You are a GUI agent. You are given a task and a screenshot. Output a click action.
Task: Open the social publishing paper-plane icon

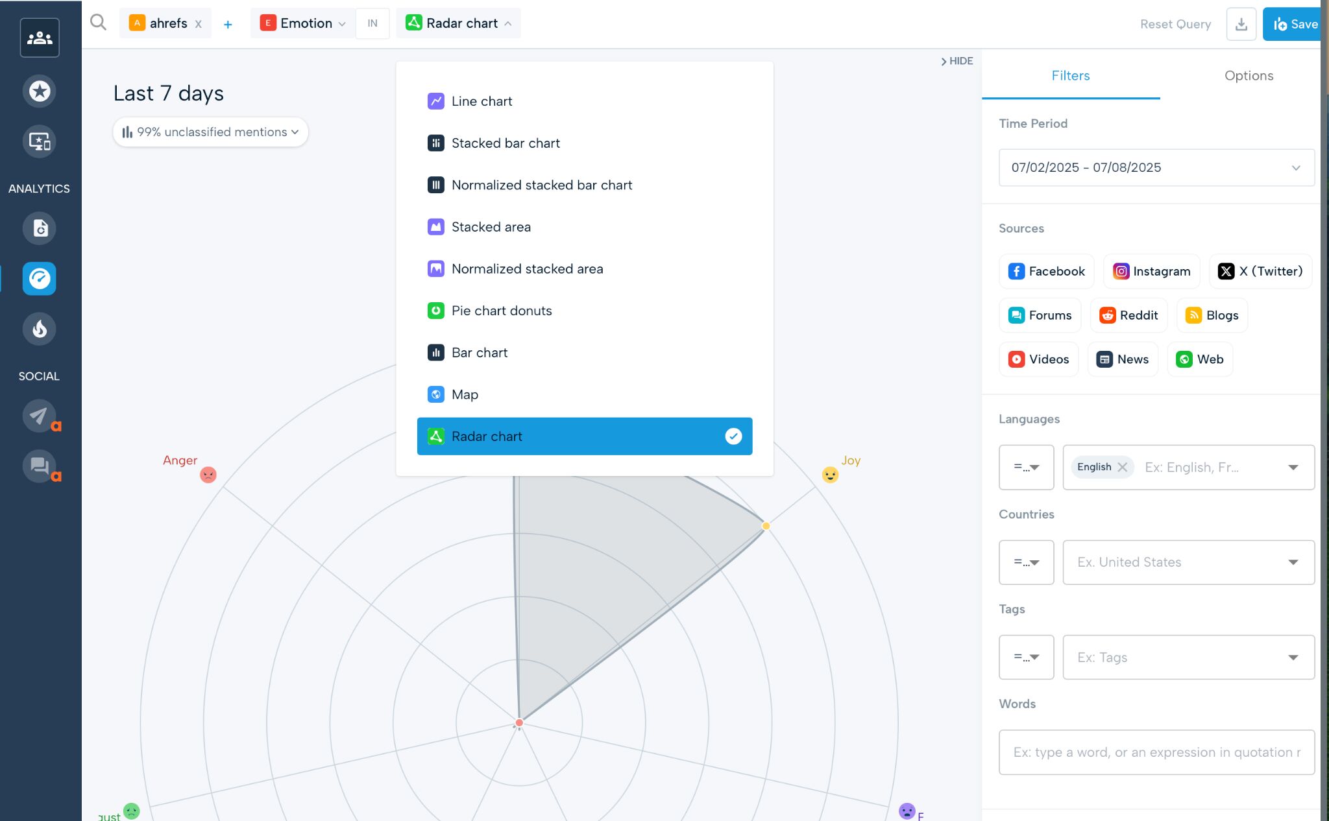(x=39, y=416)
